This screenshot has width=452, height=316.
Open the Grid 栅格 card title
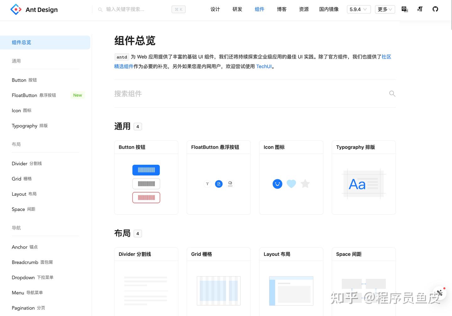coord(202,254)
